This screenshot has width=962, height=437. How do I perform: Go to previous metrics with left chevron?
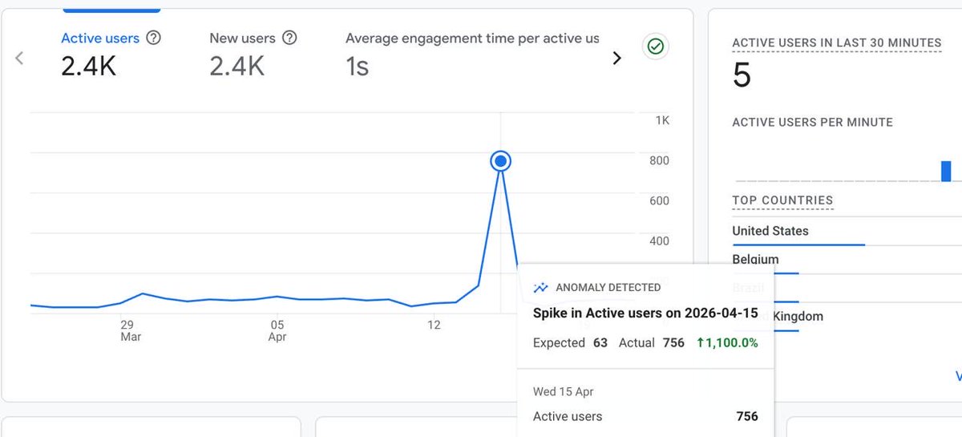pos(20,58)
